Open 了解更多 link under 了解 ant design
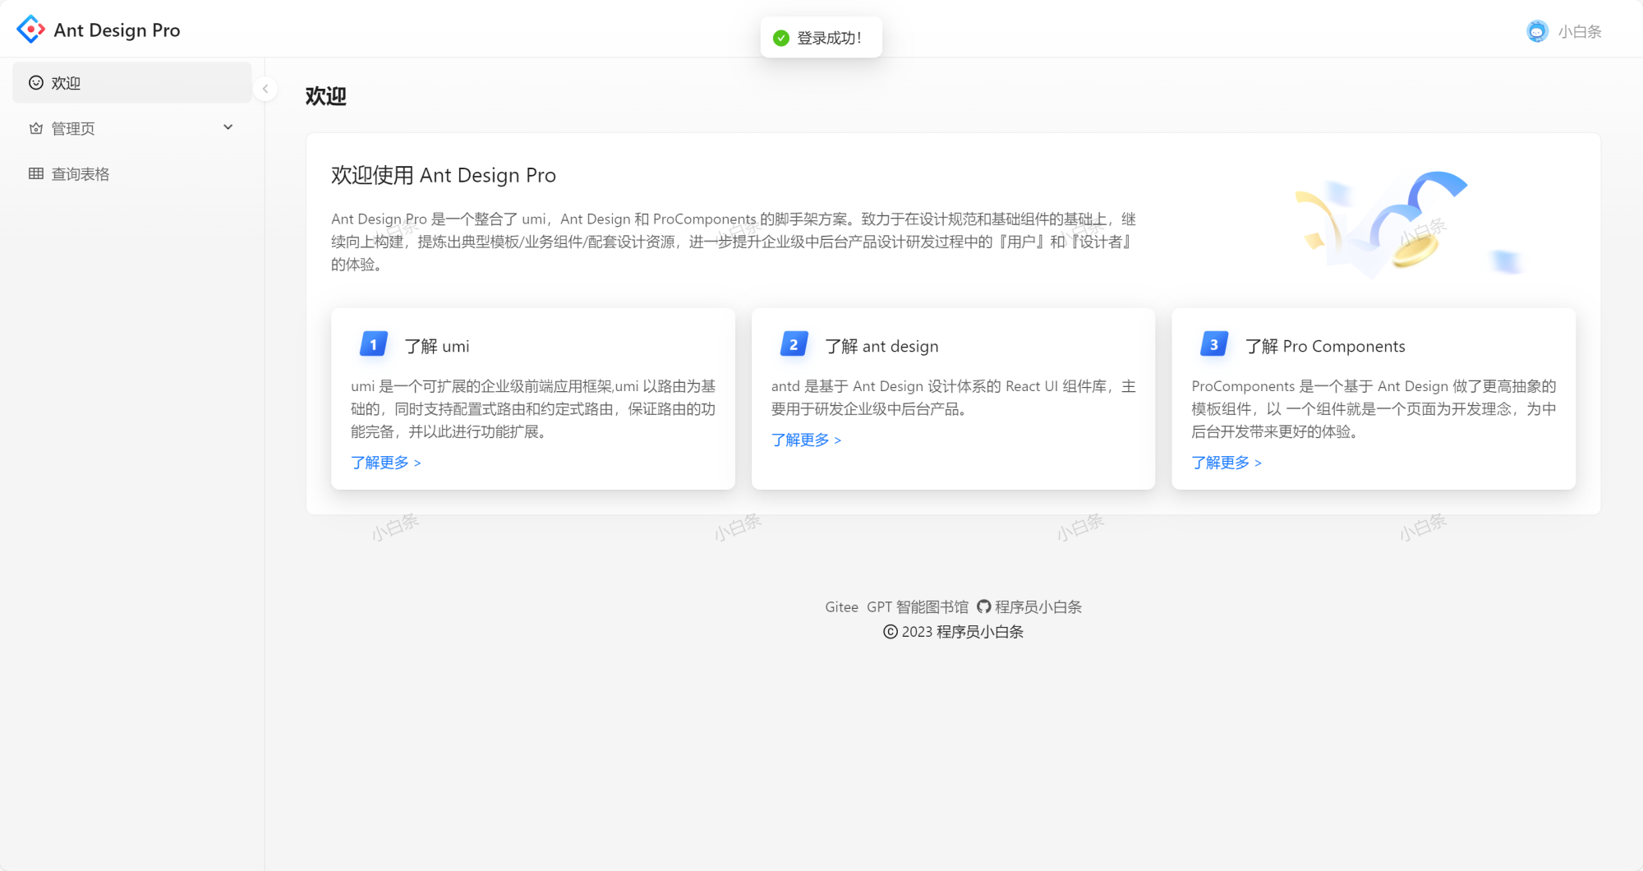1643x871 pixels. (807, 440)
